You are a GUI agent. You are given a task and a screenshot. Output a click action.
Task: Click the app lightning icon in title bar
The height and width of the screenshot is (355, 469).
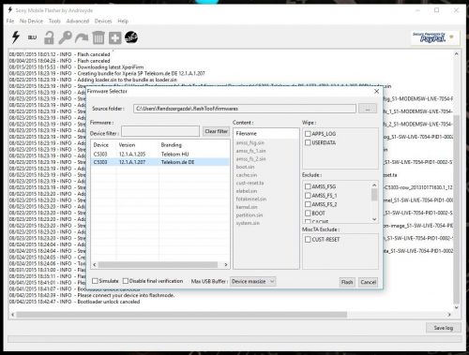(10, 10)
